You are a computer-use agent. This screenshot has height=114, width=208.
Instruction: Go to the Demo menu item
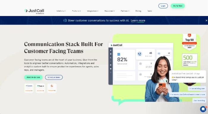click(150, 11)
